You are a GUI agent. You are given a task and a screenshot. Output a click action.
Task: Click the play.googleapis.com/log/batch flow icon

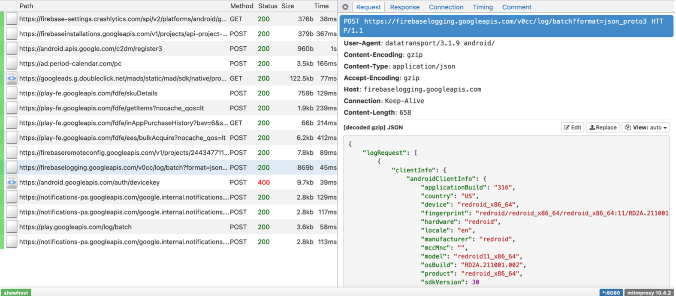(x=12, y=227)
